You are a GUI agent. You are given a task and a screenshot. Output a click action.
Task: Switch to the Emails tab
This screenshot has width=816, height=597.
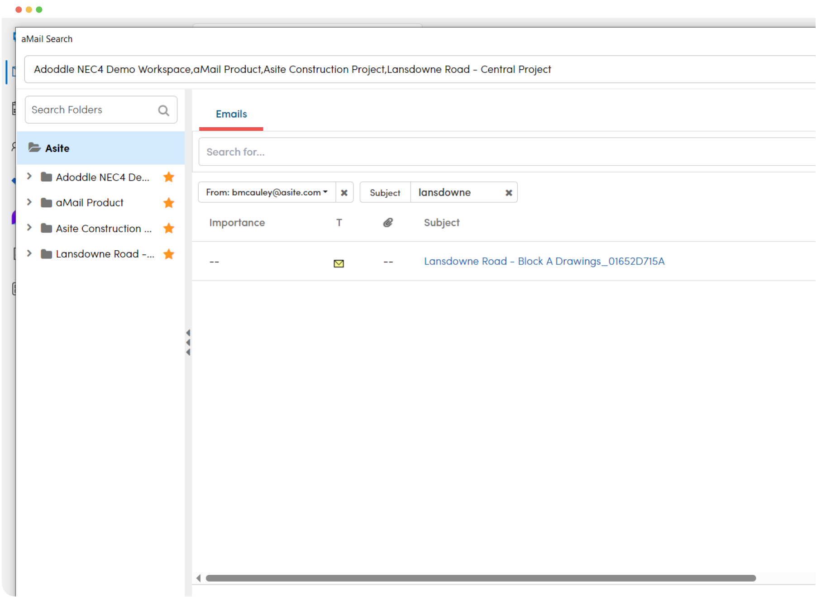coord(231,114)
